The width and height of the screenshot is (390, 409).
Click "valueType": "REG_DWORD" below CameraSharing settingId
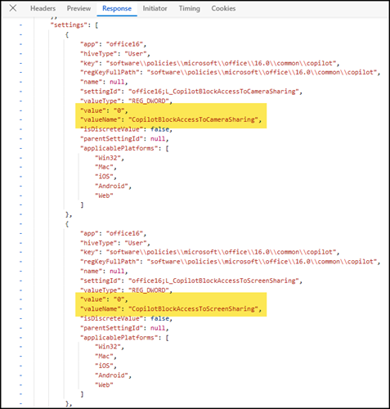pos(127,101)
